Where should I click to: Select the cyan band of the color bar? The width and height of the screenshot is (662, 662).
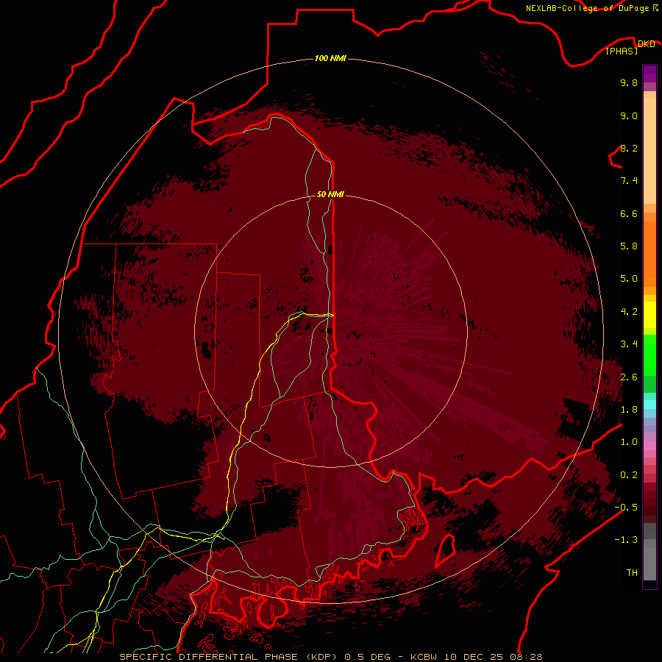click(649, 405)
